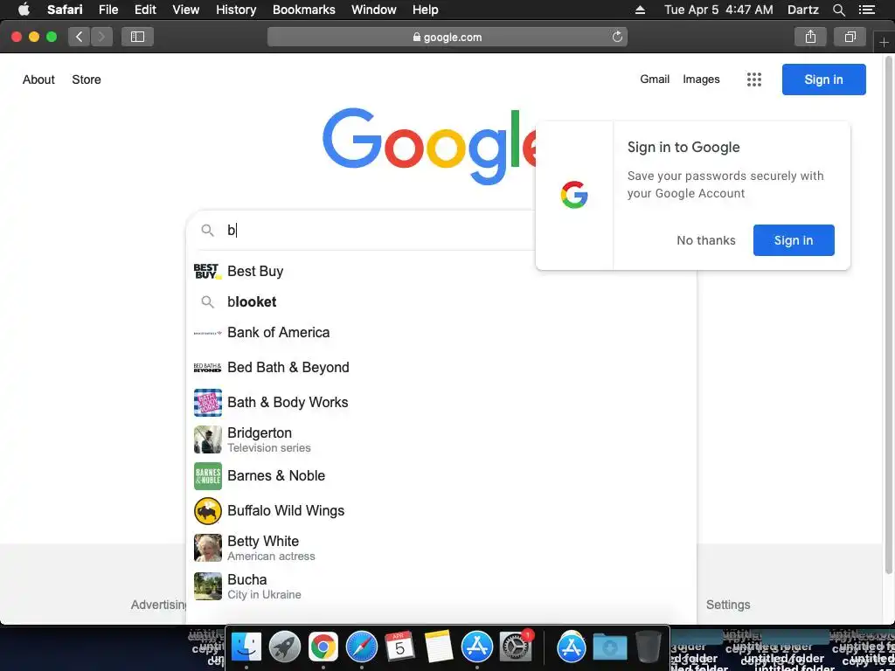Screen dimensions: 895x671
Task: Select the Buffalo Wild Wings suggestion
Action: (x=441, y=510)
